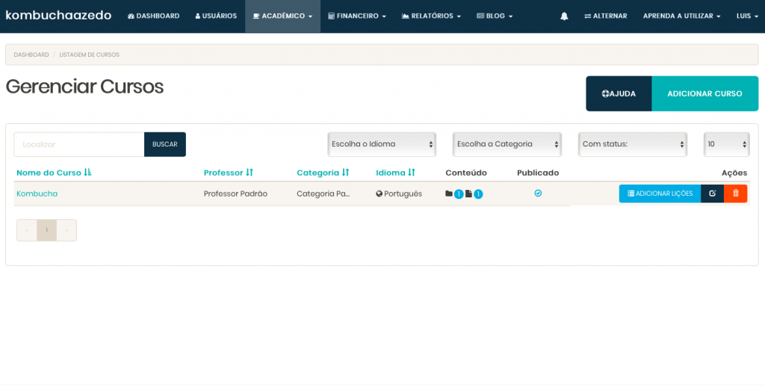Click the sort icon next to Idioma
The height and width of the screenshot is (391, 765).
412,173
